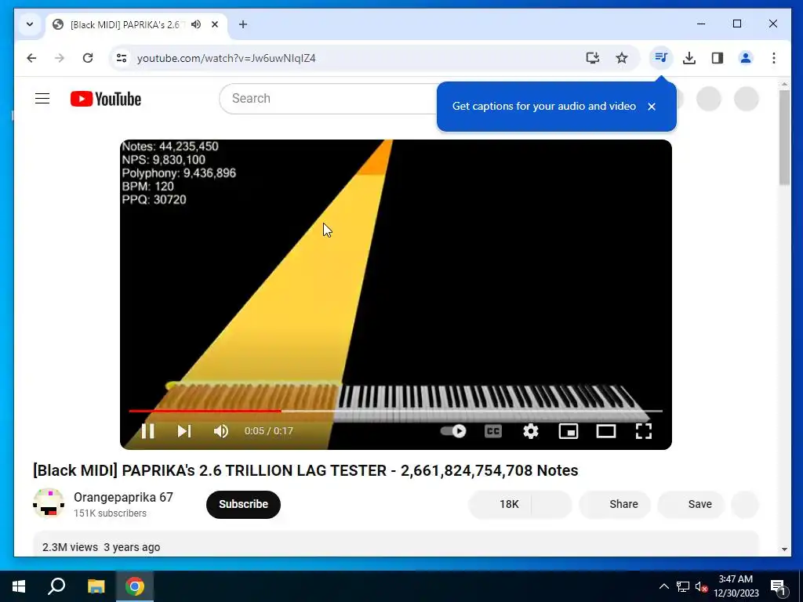Click 151K subscribers text
The width and height of the screenshot is (803, 602).
pos(110,513)
